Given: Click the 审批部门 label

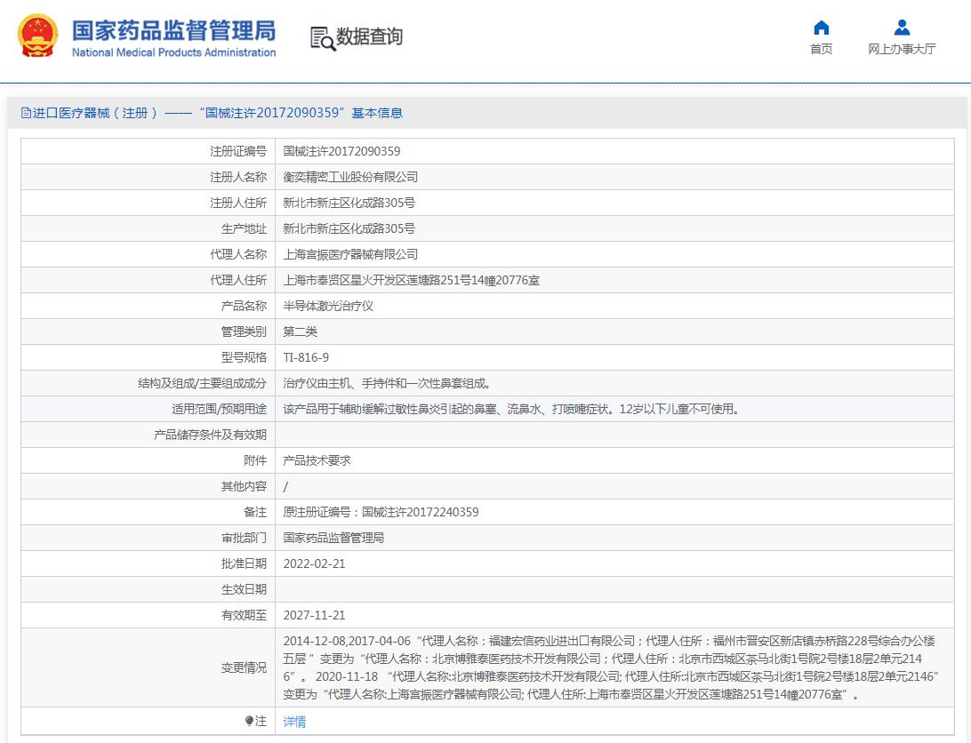Looking at the screenshot, I should point(244,538).
